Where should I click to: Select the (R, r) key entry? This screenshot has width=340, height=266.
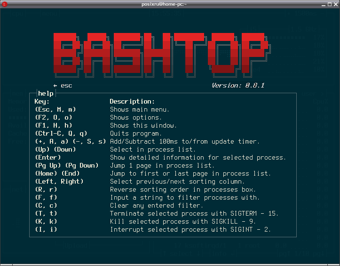click(46, 190)
